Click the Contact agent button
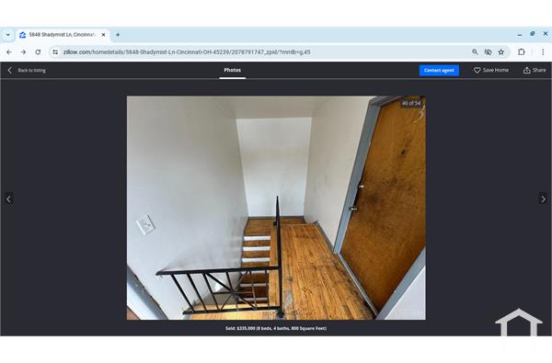 (x=439, y=71)
